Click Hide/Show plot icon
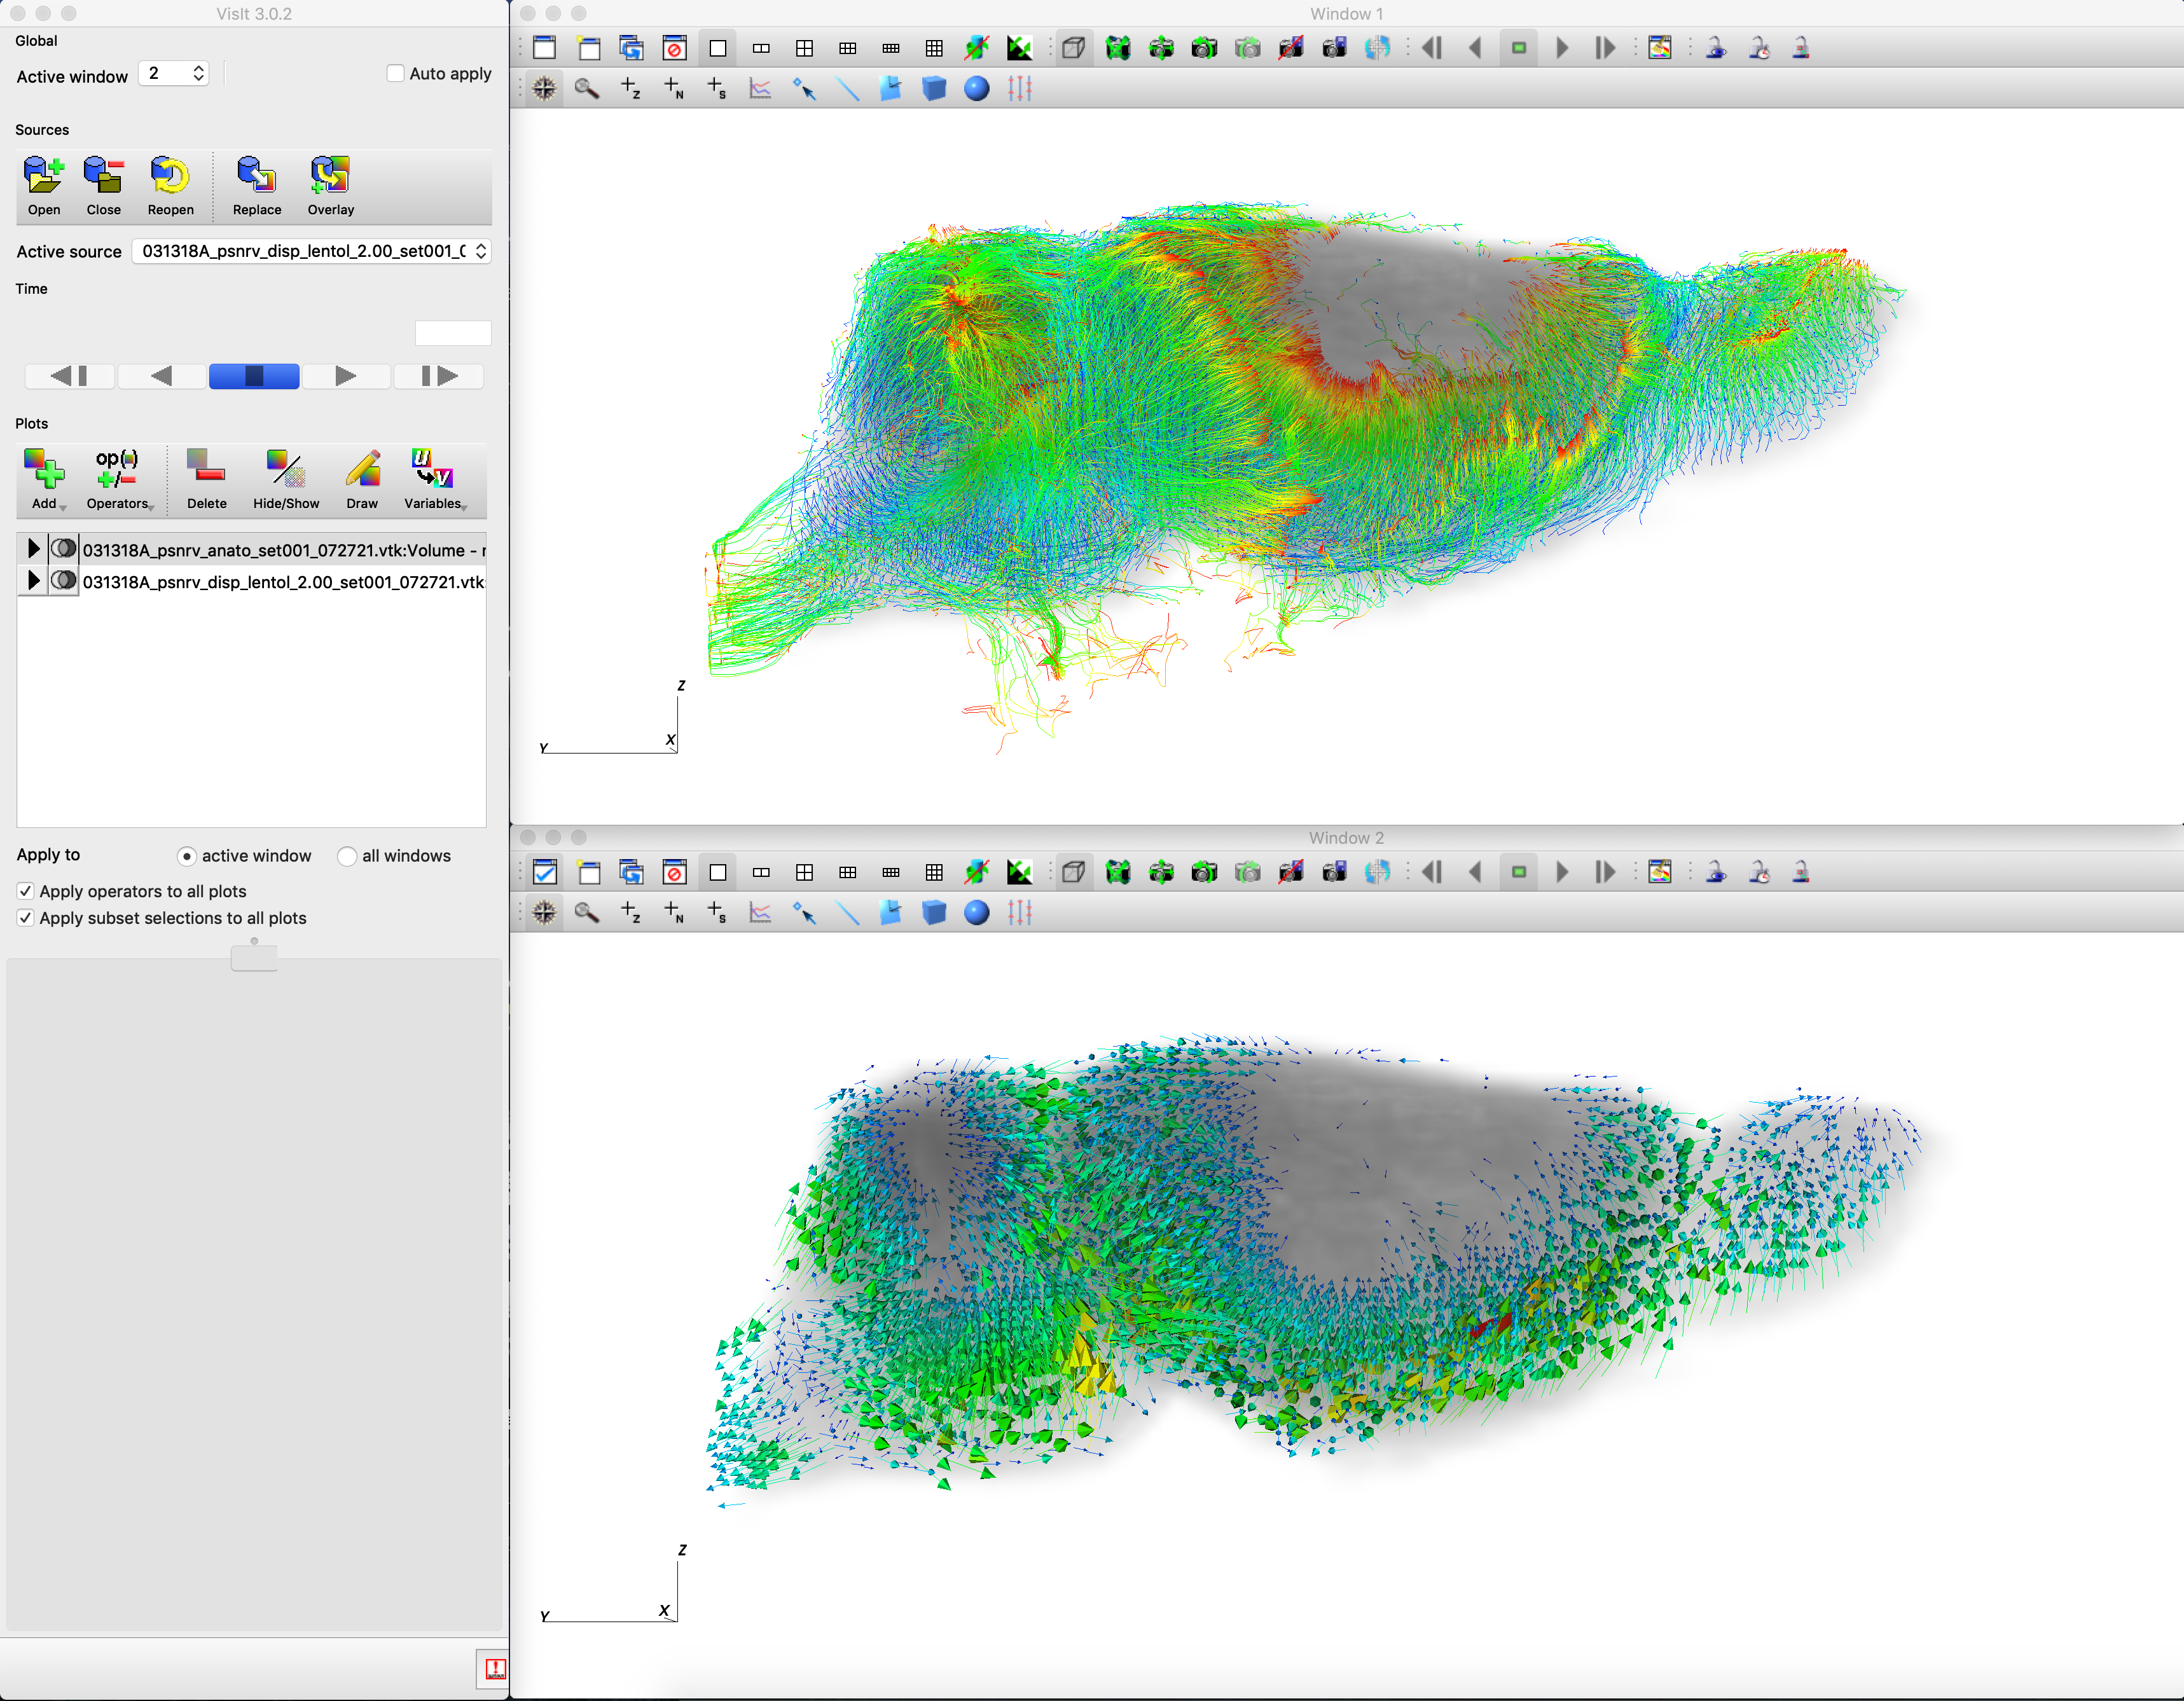This screenshot has height=1701, width=2184. point(285,469)
